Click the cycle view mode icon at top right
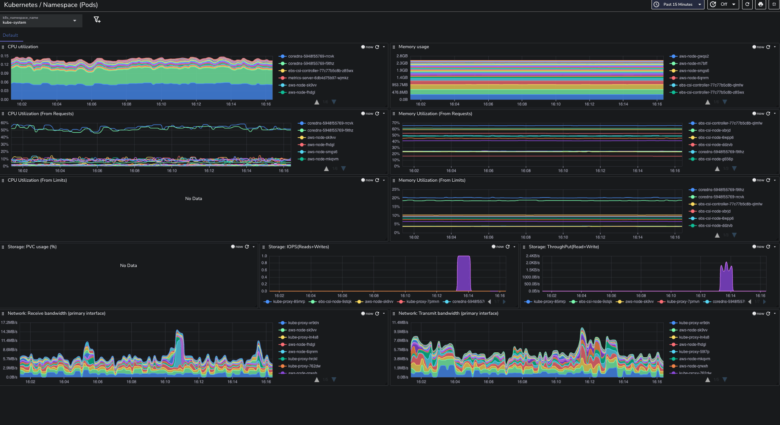This screenshot has width=780, height=425. [x=774, y=4]
